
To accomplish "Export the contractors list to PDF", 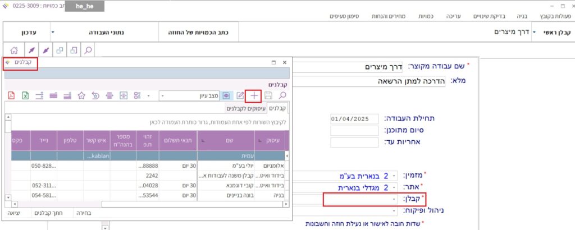I will [x=11, y=96].
